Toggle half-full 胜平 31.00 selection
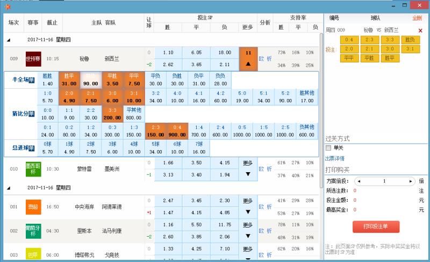Viewport: 430px width, 262px height. [x=69, y=80]
